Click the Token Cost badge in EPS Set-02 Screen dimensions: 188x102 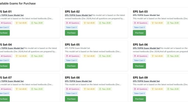tap(71, 28)
